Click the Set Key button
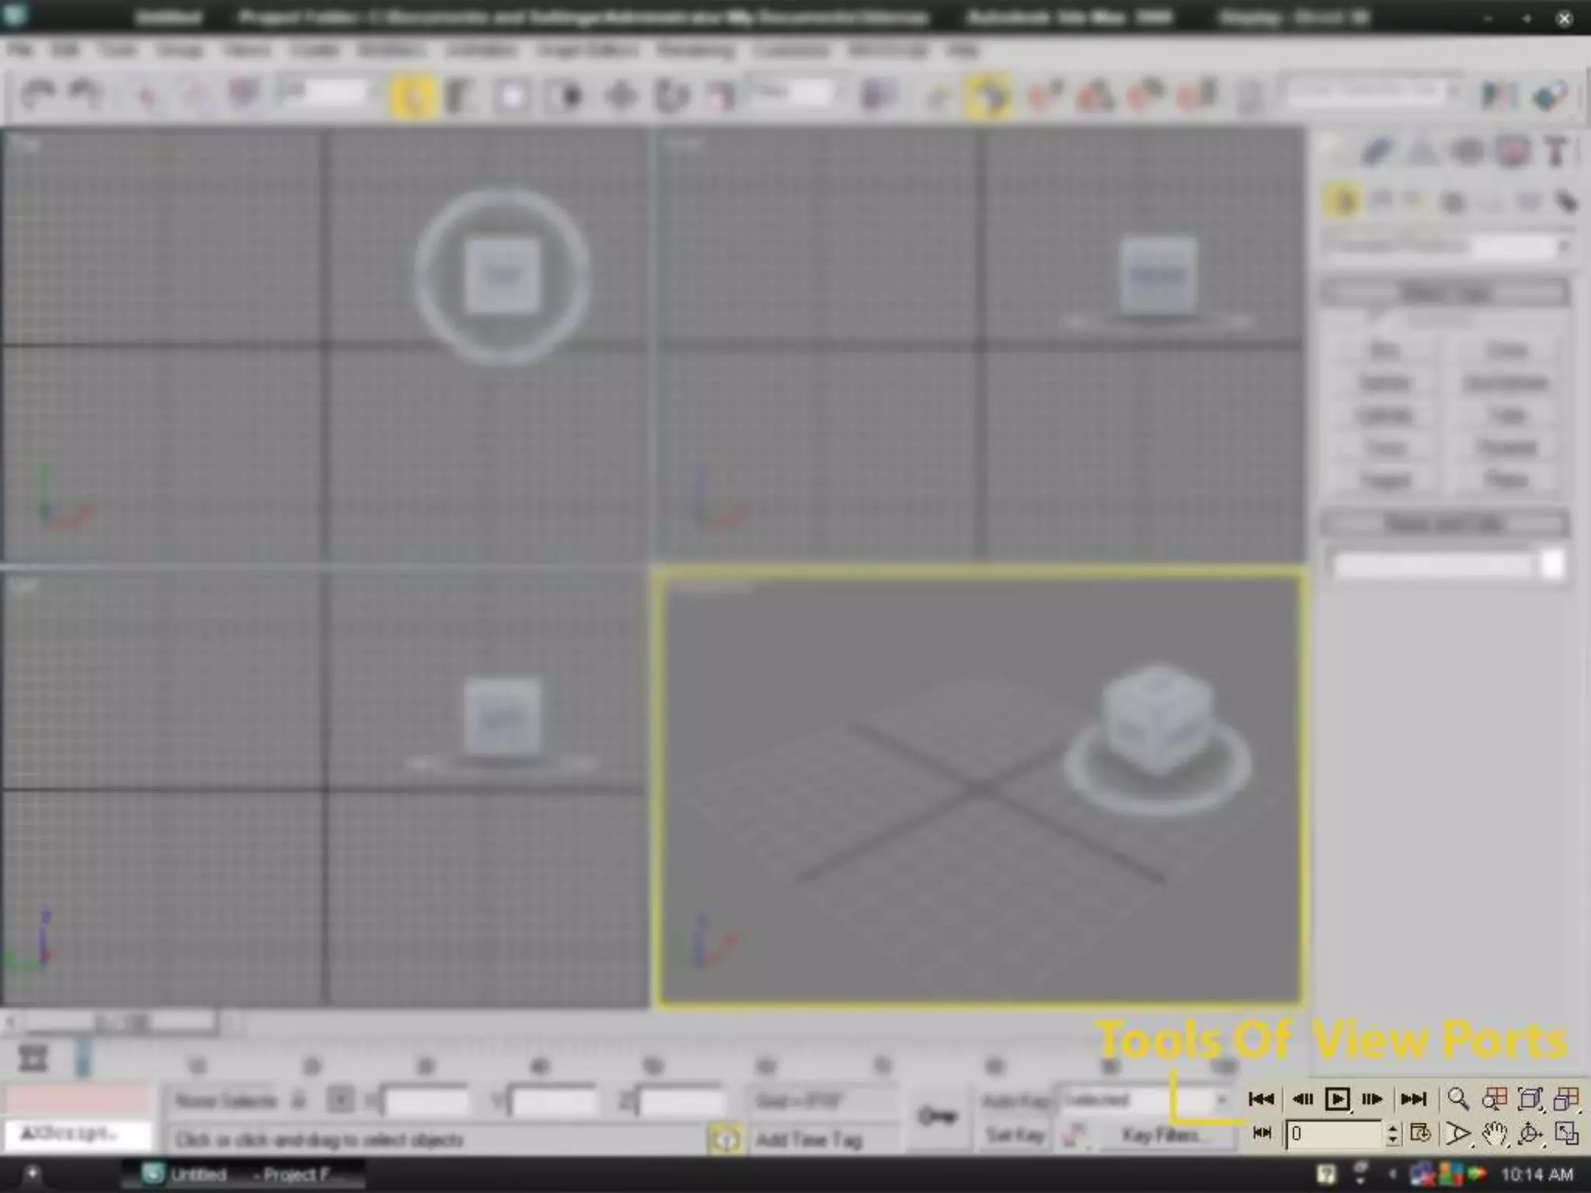The height and width of the screenshot is (1193, 1591). [x=1015, y=1136]
